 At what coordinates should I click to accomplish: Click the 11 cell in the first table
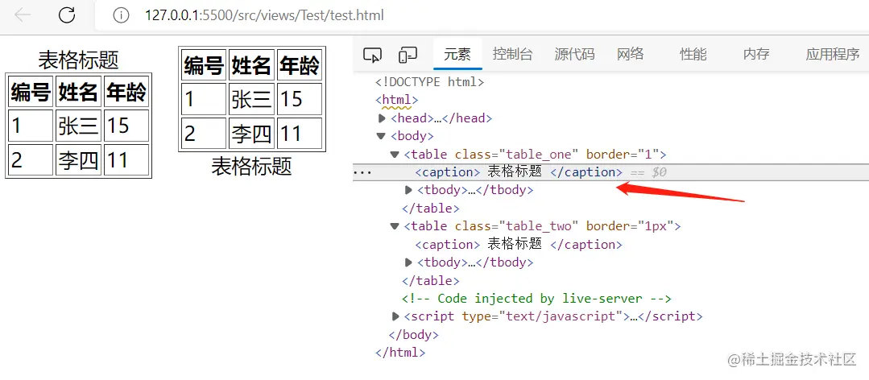pyautogui.click(x=126, y=160)
